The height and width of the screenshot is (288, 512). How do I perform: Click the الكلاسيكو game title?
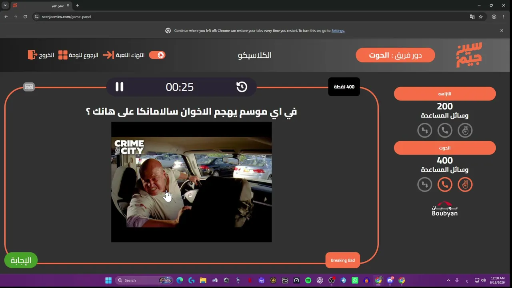pyautogui.click(x=255, y=55)
